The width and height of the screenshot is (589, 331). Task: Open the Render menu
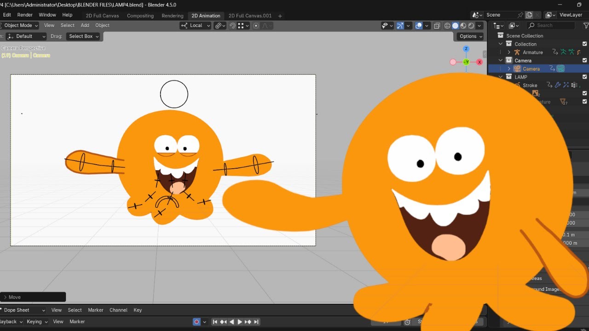point(25,15)
